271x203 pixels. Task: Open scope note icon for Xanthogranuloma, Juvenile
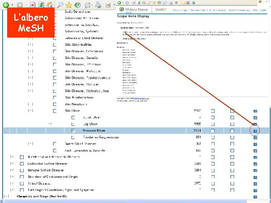tap(255, 150)
